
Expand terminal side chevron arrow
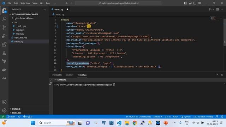[51, 80]
